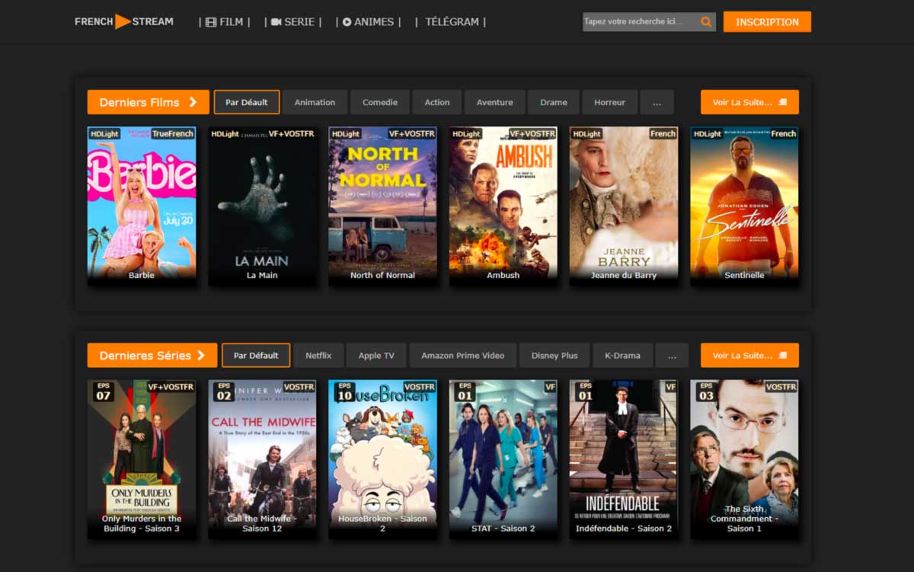Click the search magnifier icon

coord(706,22)
